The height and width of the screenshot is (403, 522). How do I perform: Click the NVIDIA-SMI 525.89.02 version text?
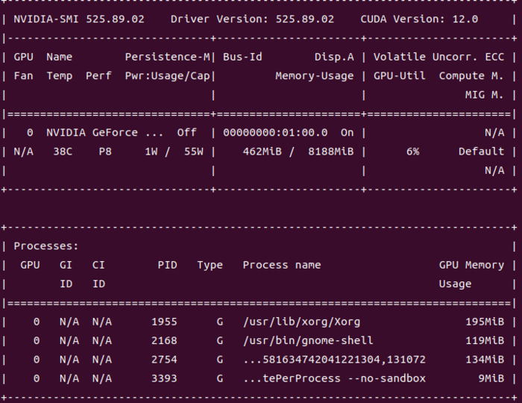pyautogui.click(x=79, y=19)
